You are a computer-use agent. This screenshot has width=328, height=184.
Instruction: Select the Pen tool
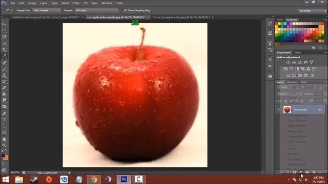(x=4, y=113)
